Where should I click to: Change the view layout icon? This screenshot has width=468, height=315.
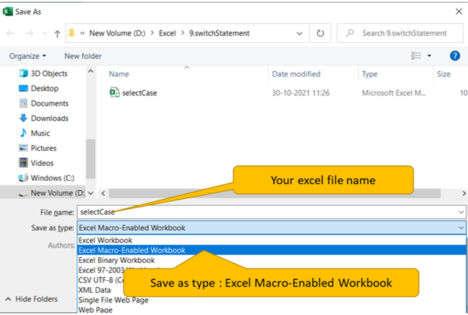click(x=416, y=56)
